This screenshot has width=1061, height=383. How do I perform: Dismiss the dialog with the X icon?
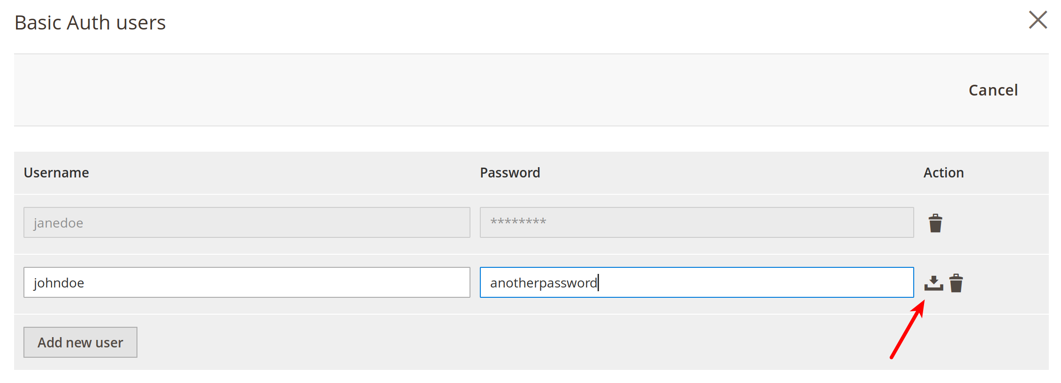click(x=1038, y=20)
